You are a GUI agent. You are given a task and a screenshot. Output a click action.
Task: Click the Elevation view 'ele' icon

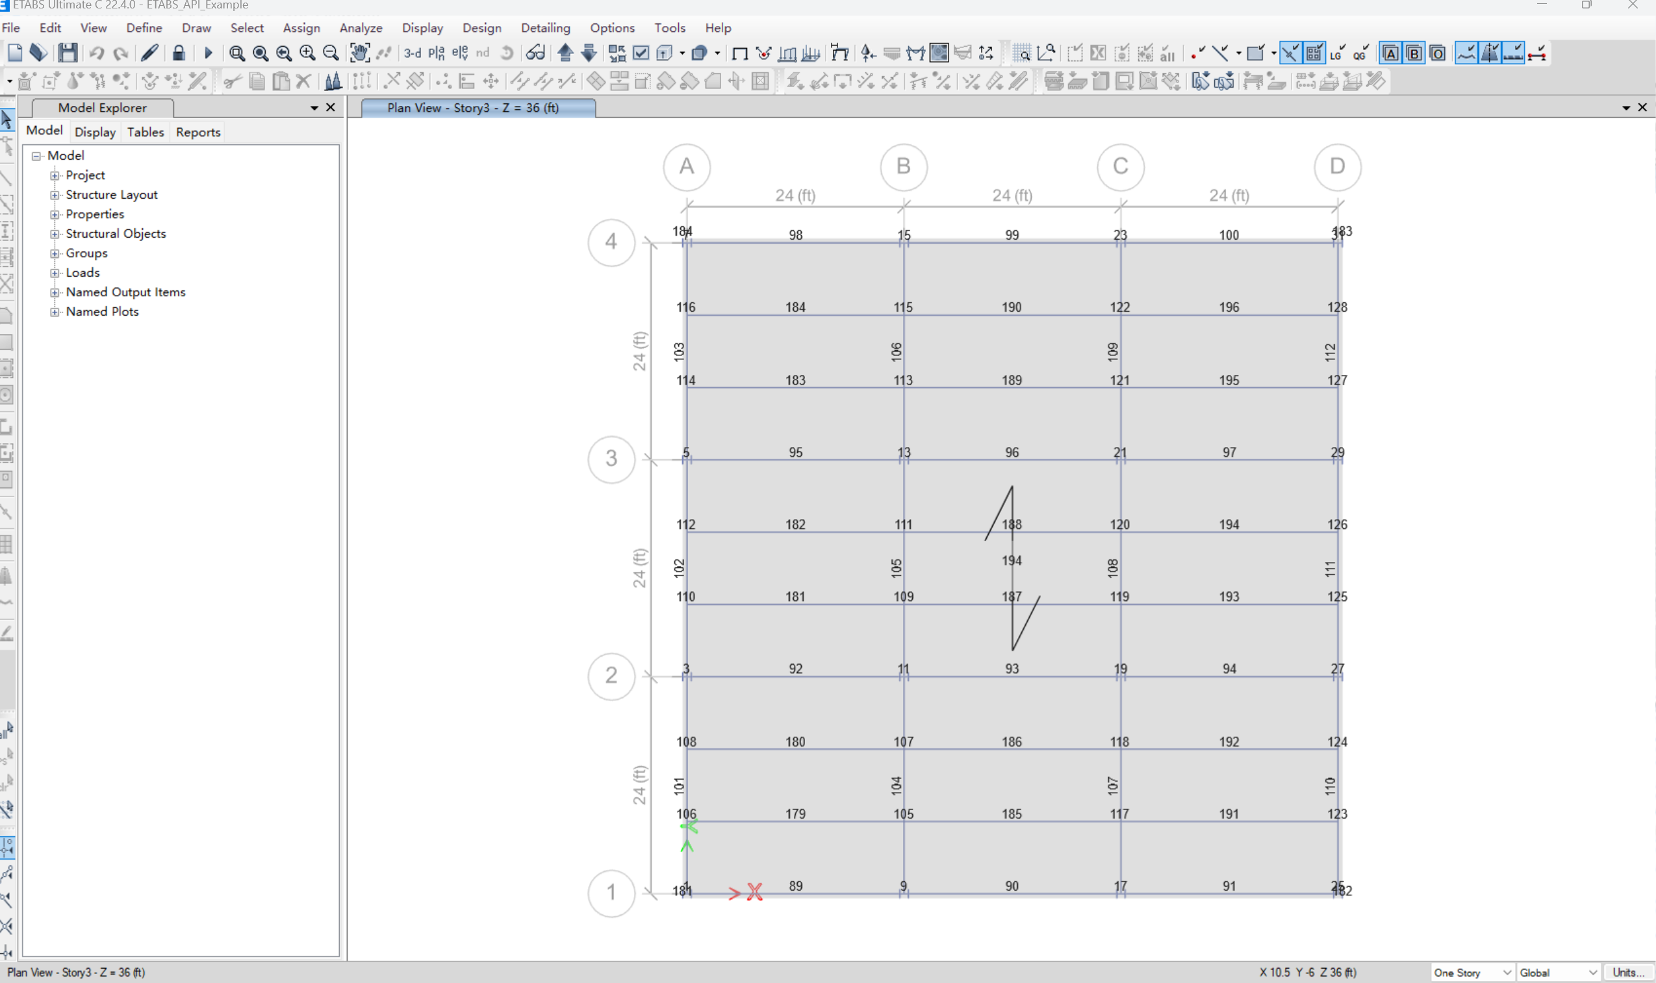pyautogui.click(x=460, y=53)
